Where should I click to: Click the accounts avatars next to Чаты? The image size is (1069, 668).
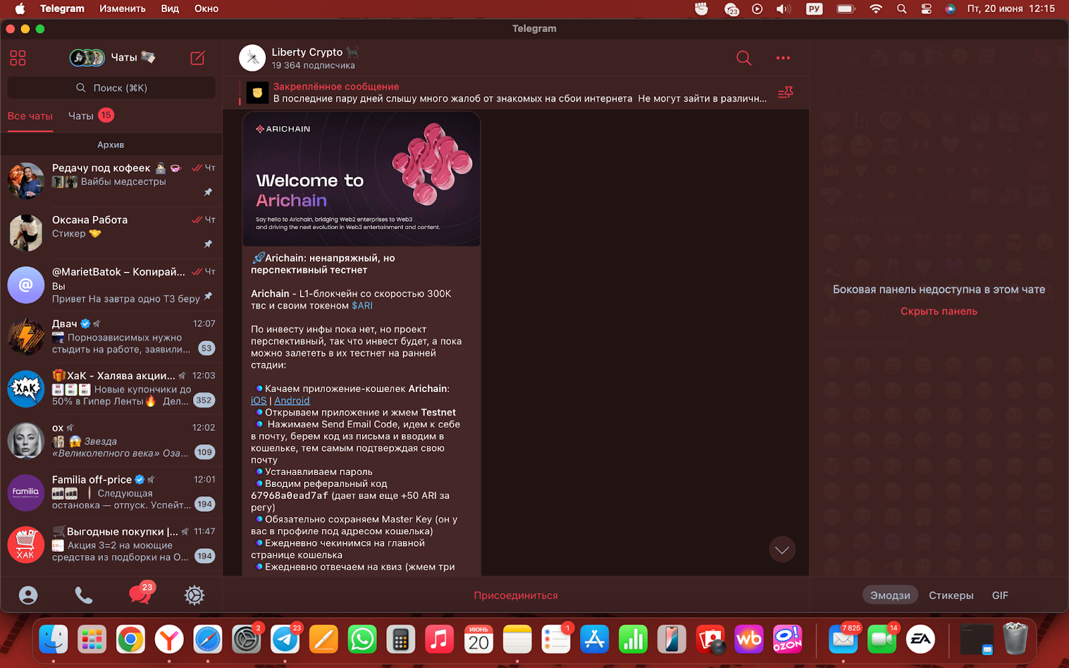[x=87, y=58]
